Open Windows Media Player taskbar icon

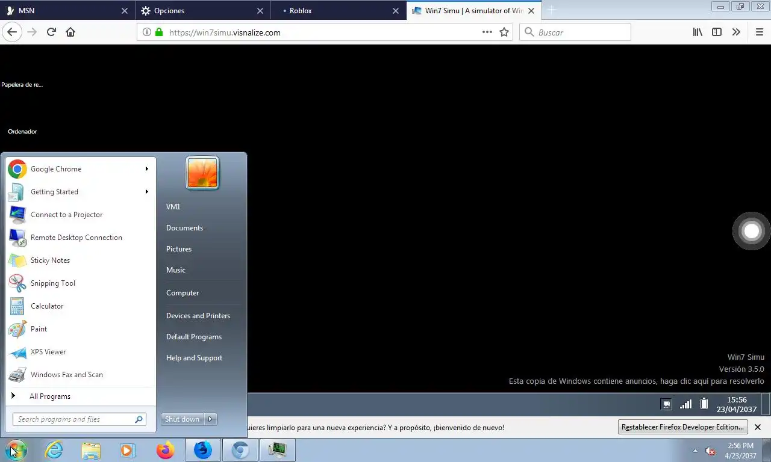click(128, 450)
